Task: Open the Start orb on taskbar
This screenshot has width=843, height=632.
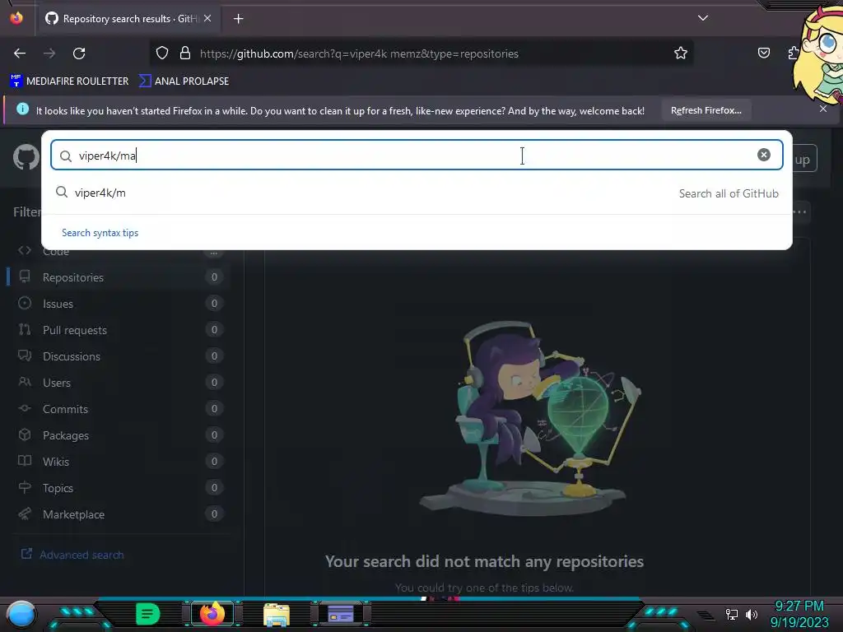Action: pyautogui.click(x=21, y=615)
